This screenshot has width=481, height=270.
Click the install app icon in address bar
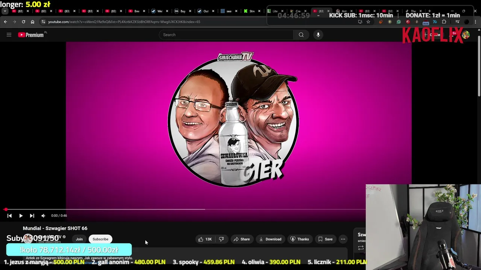[x=360, y=22]
